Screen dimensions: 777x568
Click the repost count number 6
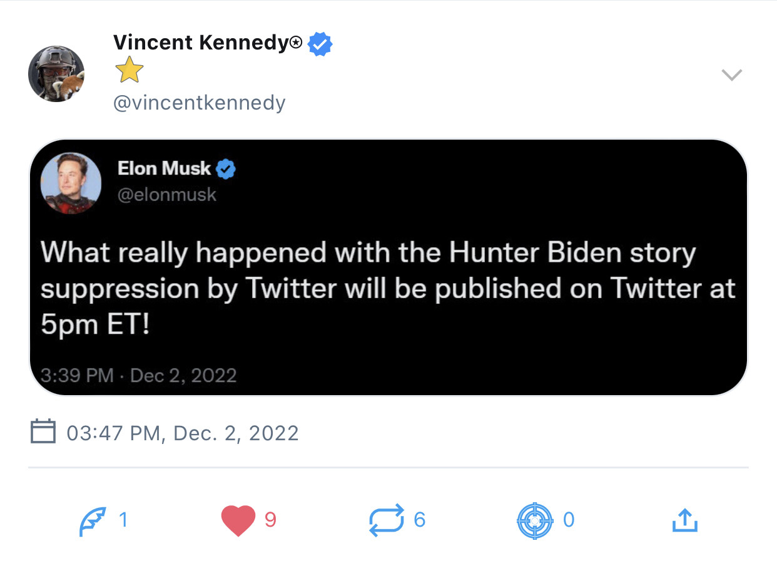[x=419, y=520]
